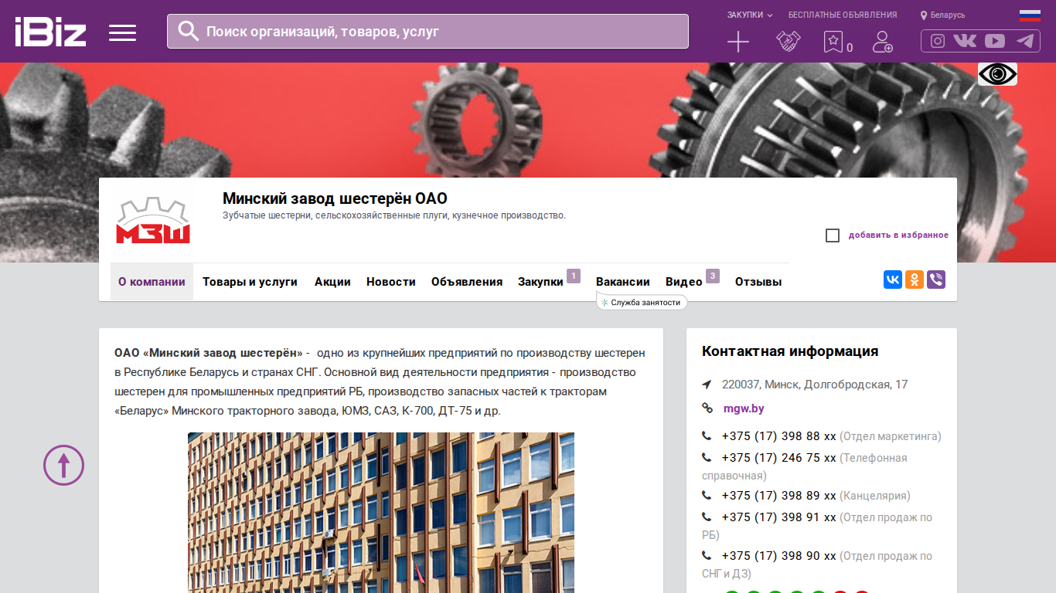The width and height of the screenshot is (1056, 593).
Task: Click the МЗШ company logo
Action: [153, 221]
